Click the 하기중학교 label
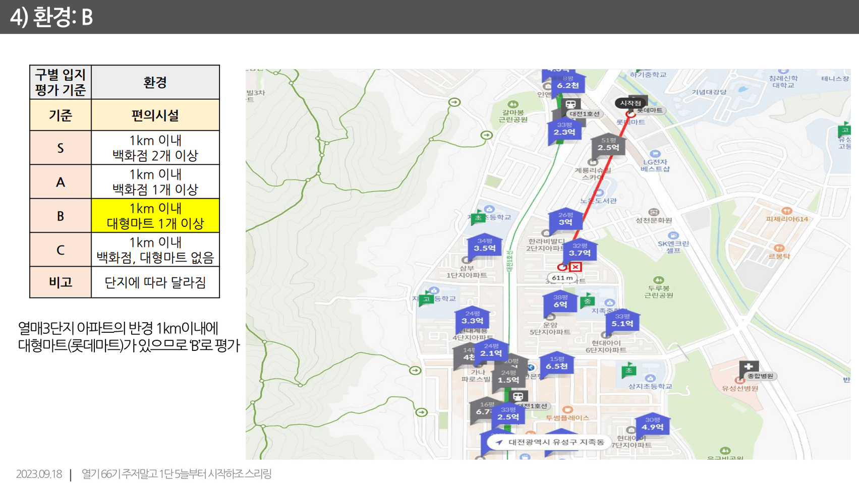 [649, 75]
